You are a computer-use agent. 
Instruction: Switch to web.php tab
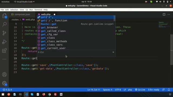click(46, 14)
